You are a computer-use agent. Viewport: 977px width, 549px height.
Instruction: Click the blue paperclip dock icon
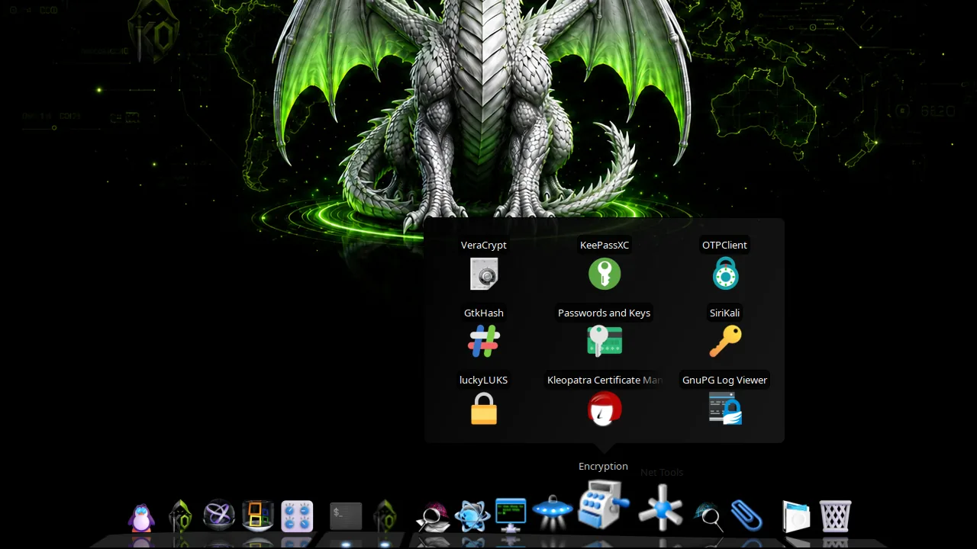pos(746,515)
